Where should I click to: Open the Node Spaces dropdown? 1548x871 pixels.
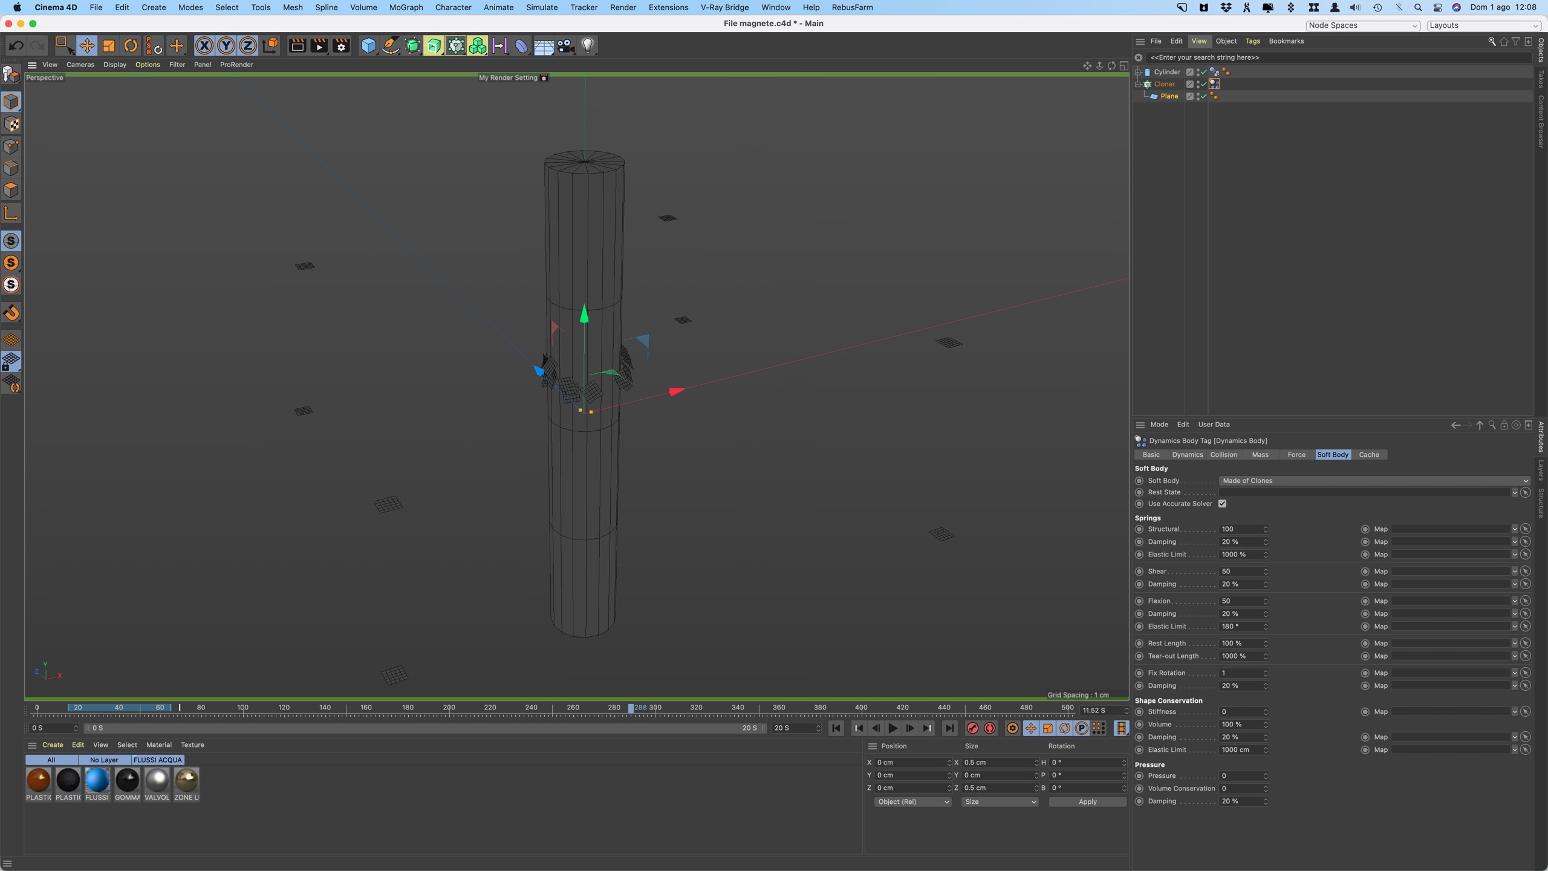tap(1362, 25)
